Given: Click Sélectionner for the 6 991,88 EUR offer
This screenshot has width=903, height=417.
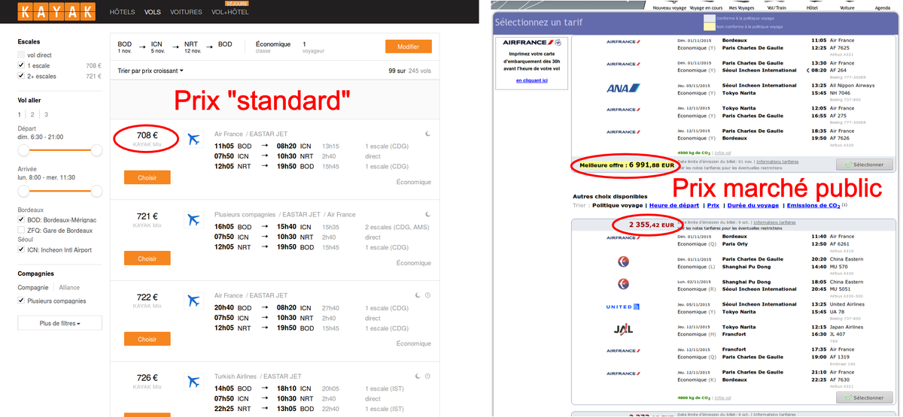Looking at the screenshot, I should tap(864, 165).
